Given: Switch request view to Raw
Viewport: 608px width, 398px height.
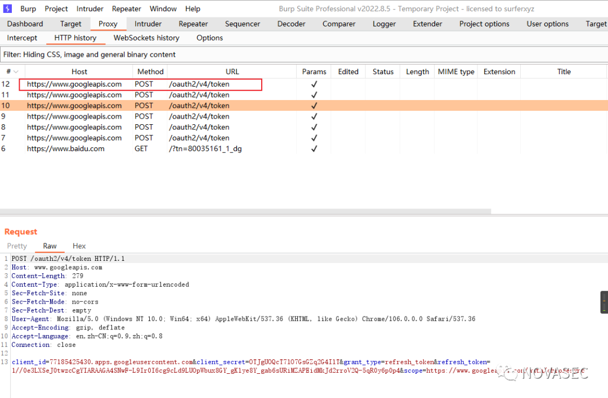Looking at the screenshot, I should pos(50,246).
